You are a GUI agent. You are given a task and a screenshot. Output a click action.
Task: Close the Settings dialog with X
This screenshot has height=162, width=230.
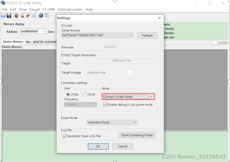[159, 18]
